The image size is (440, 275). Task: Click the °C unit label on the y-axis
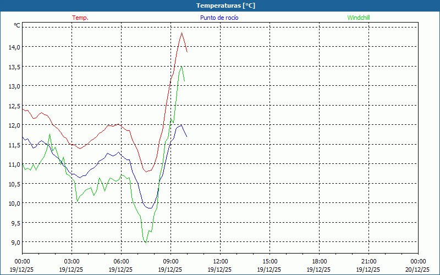[x=17, y=25]
